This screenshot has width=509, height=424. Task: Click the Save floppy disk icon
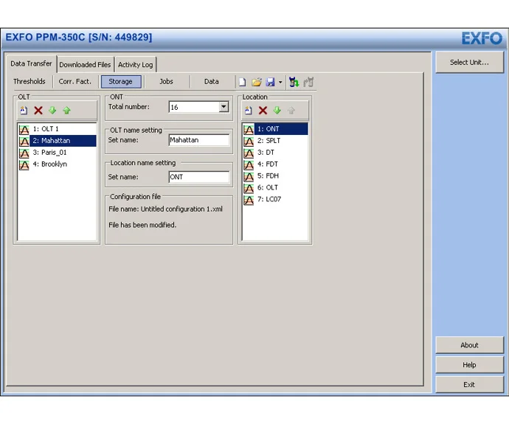(270, 82)
